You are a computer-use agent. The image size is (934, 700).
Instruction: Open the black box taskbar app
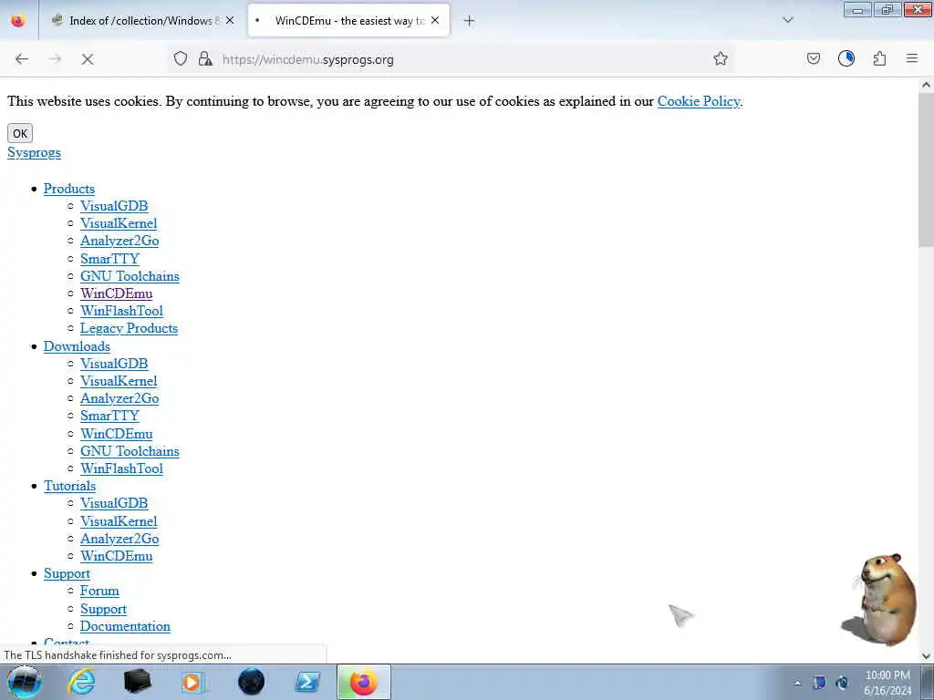[x=137, y=682]
